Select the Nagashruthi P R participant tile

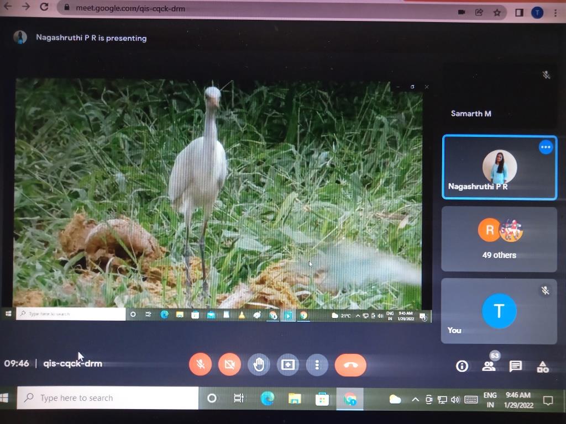tap(500, 167)
